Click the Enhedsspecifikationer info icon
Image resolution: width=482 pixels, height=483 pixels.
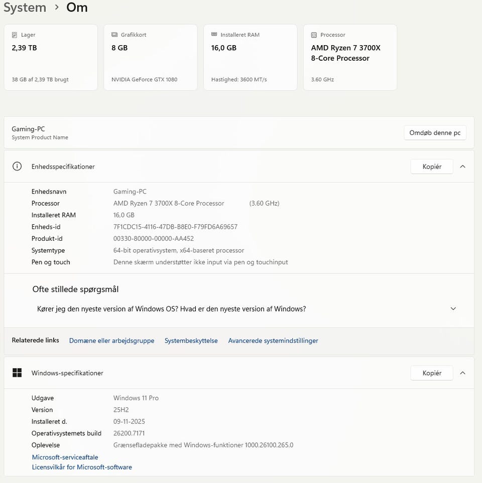coord(17,167)
